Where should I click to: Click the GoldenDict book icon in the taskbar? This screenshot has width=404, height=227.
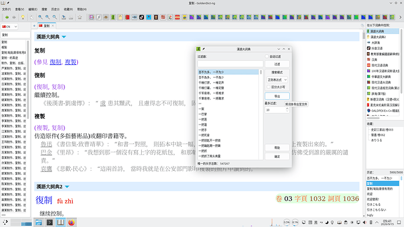[60, 222]
